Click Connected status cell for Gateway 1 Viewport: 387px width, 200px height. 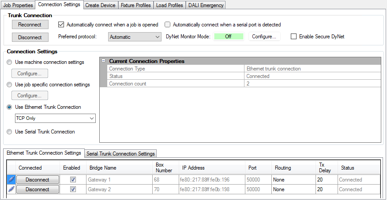coord(359,180)
